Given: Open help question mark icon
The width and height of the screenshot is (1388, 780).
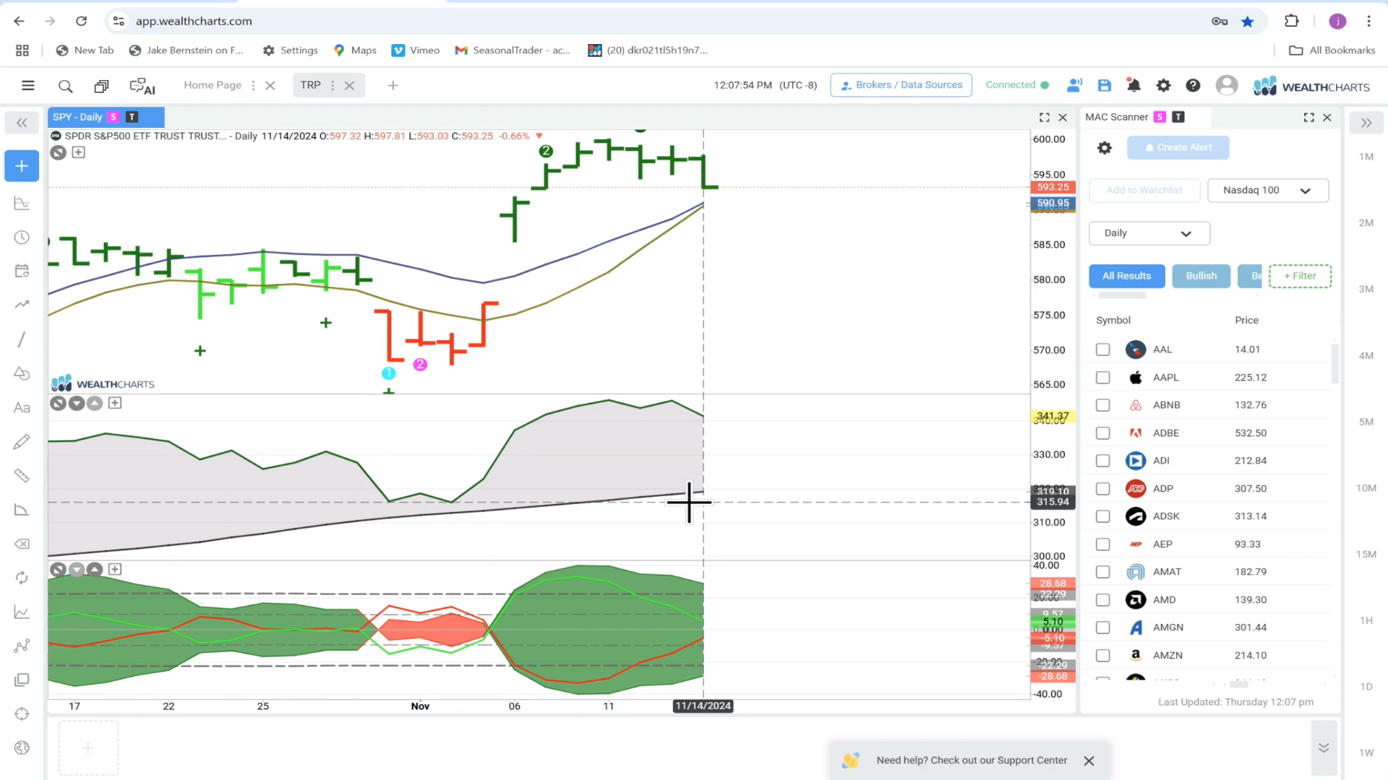Looking at the screenshot, I should (1193, 85).
